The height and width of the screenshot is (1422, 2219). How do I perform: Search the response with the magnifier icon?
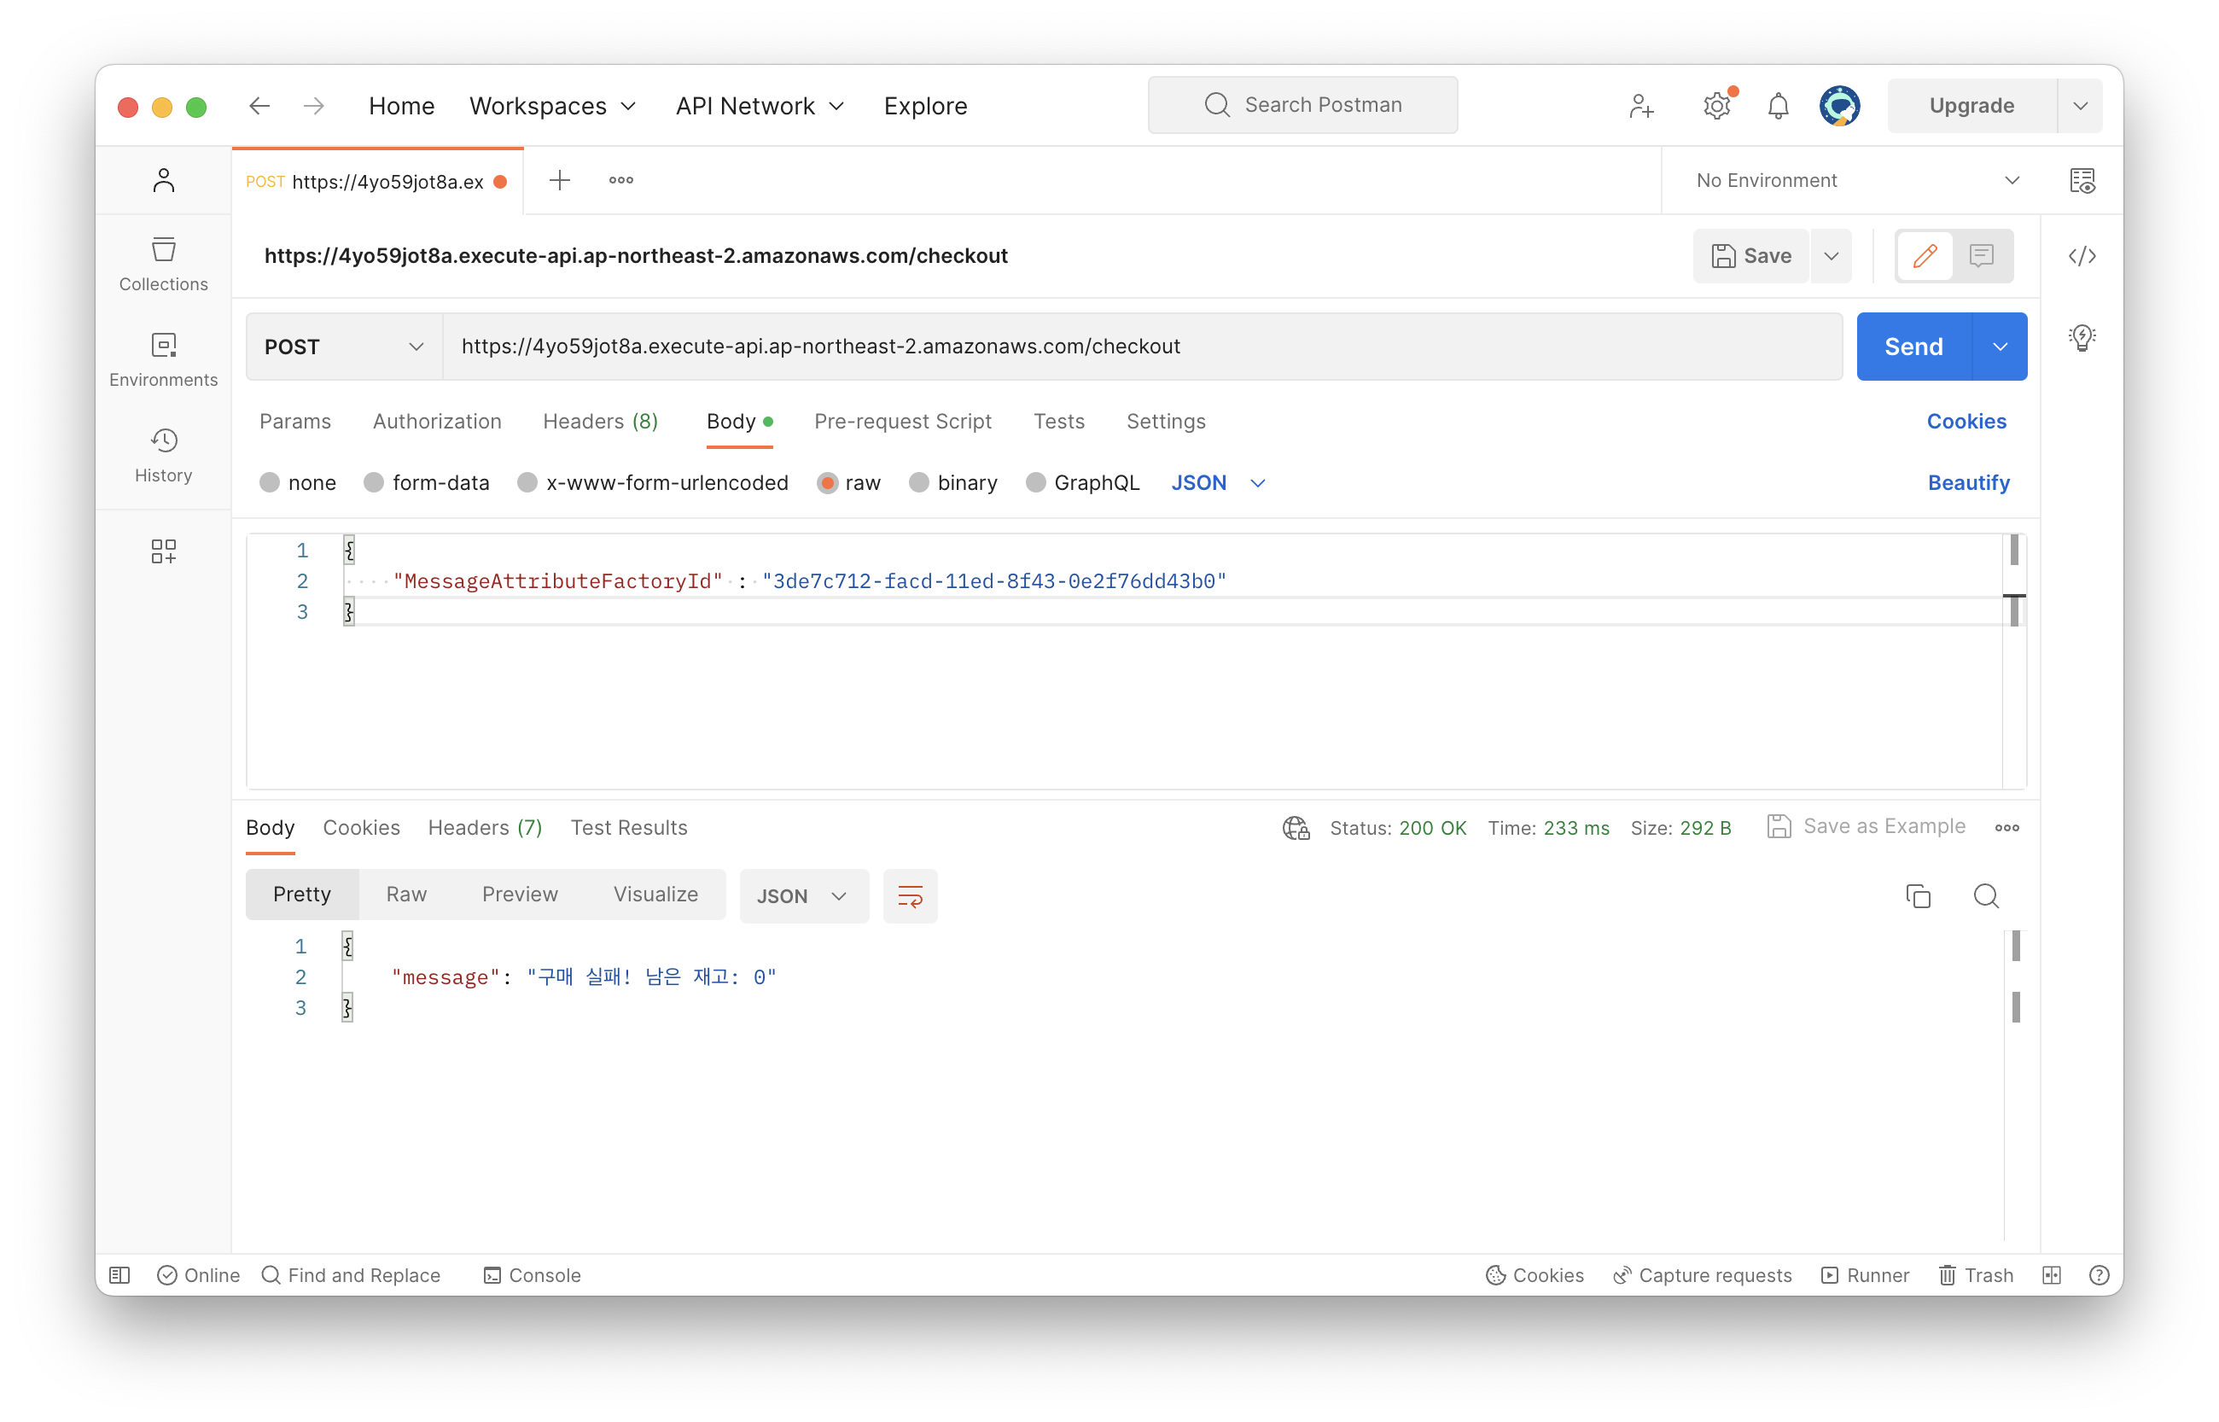[1986, 895]
